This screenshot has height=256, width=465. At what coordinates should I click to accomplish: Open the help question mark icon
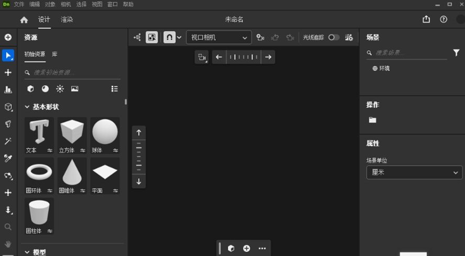(x=444, y=19)
